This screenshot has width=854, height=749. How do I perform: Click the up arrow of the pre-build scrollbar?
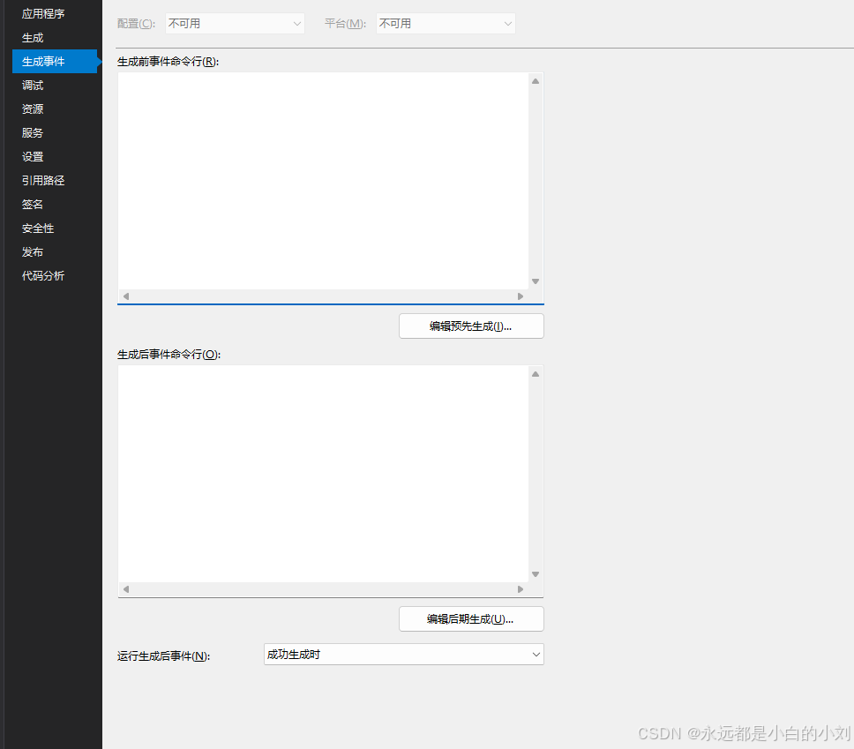pyautogui.click(x=535, y=80)
